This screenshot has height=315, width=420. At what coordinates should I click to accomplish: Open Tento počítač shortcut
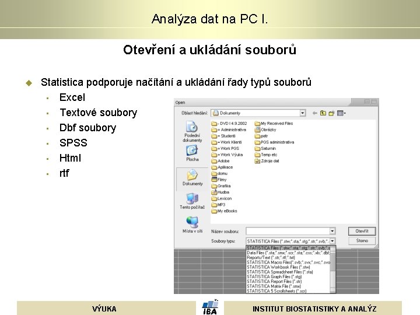pyautogui.click(x=192, y=201)
